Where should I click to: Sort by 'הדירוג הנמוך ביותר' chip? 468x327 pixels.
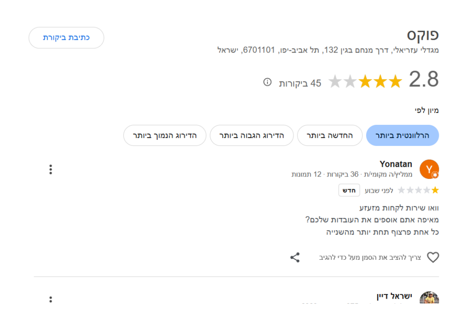165,135
